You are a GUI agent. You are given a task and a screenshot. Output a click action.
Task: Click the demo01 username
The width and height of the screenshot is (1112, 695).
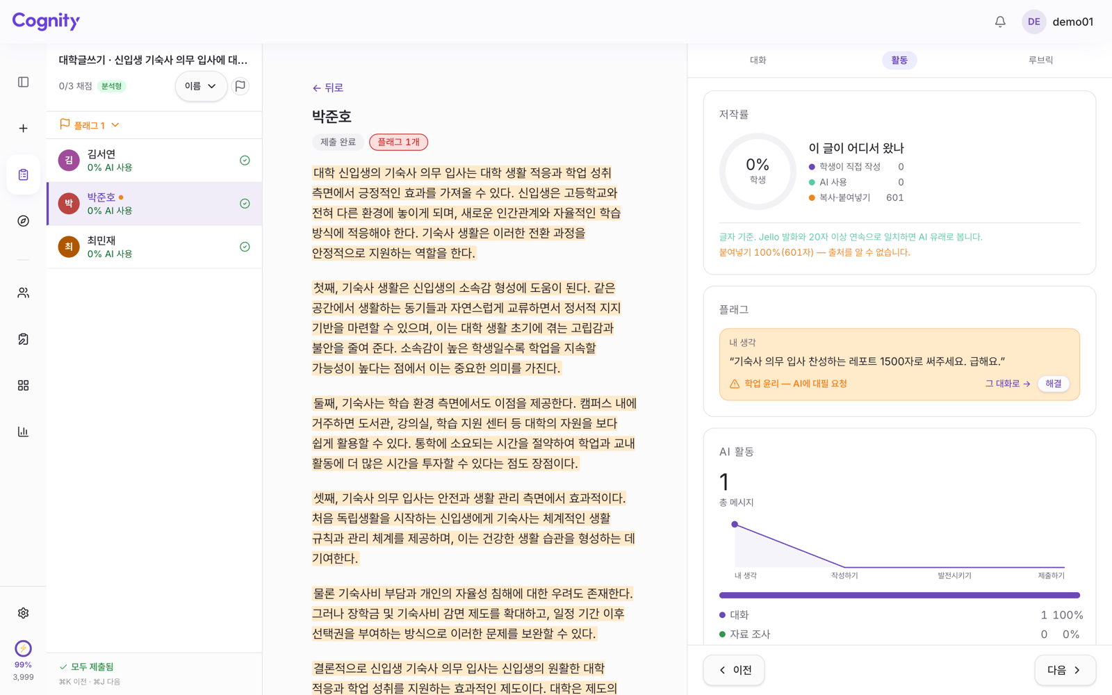point(1072,22)
